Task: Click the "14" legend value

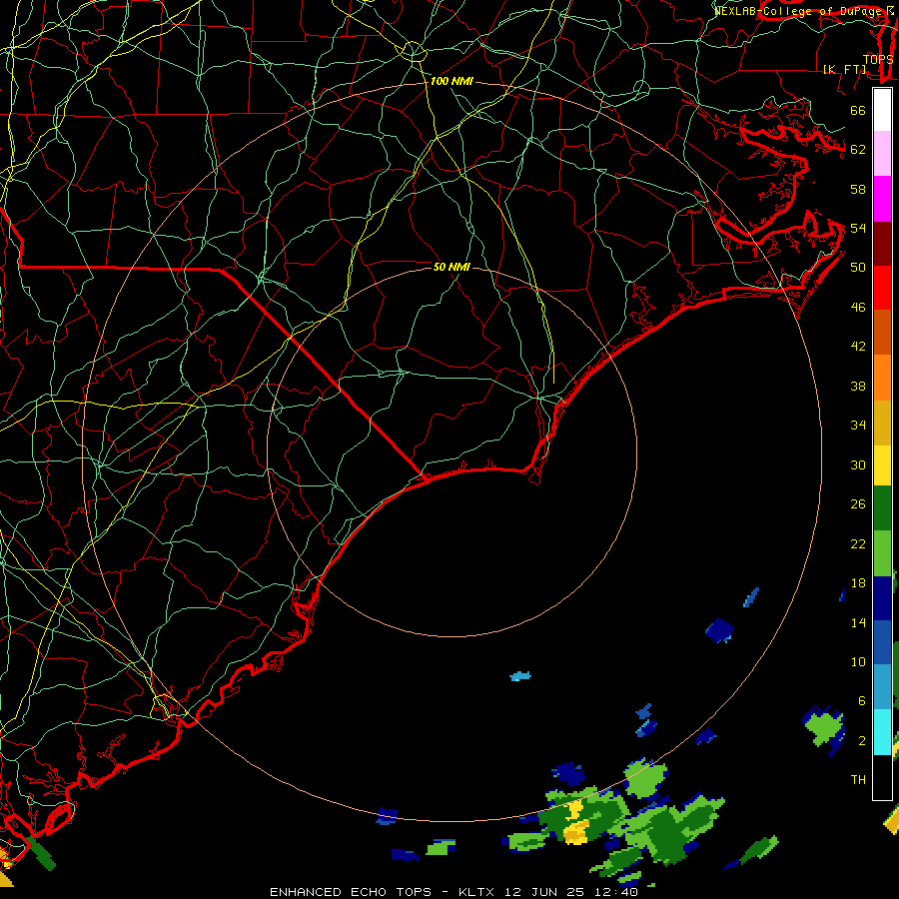Action: [x=858, y=622]
